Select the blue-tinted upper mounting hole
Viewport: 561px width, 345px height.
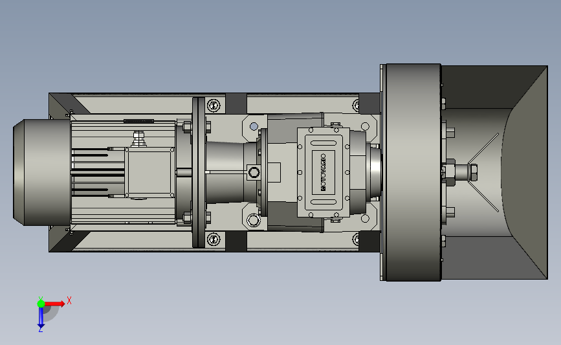click(x=254, y=126)
